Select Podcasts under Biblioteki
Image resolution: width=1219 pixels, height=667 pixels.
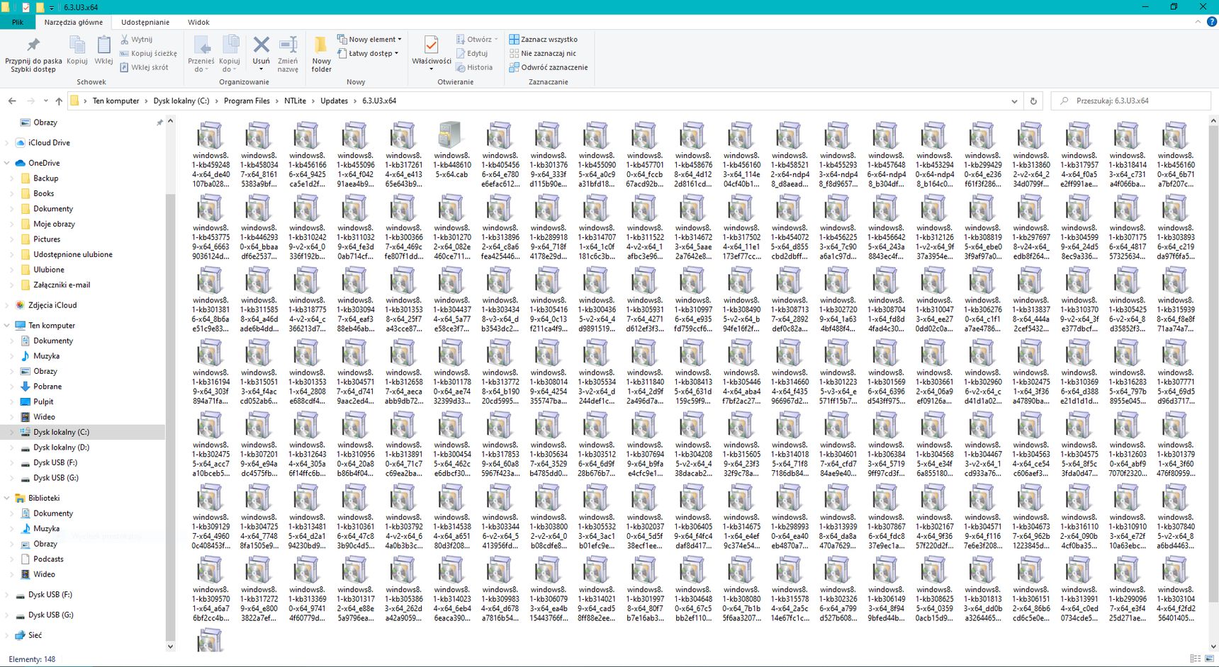point(48,559)
